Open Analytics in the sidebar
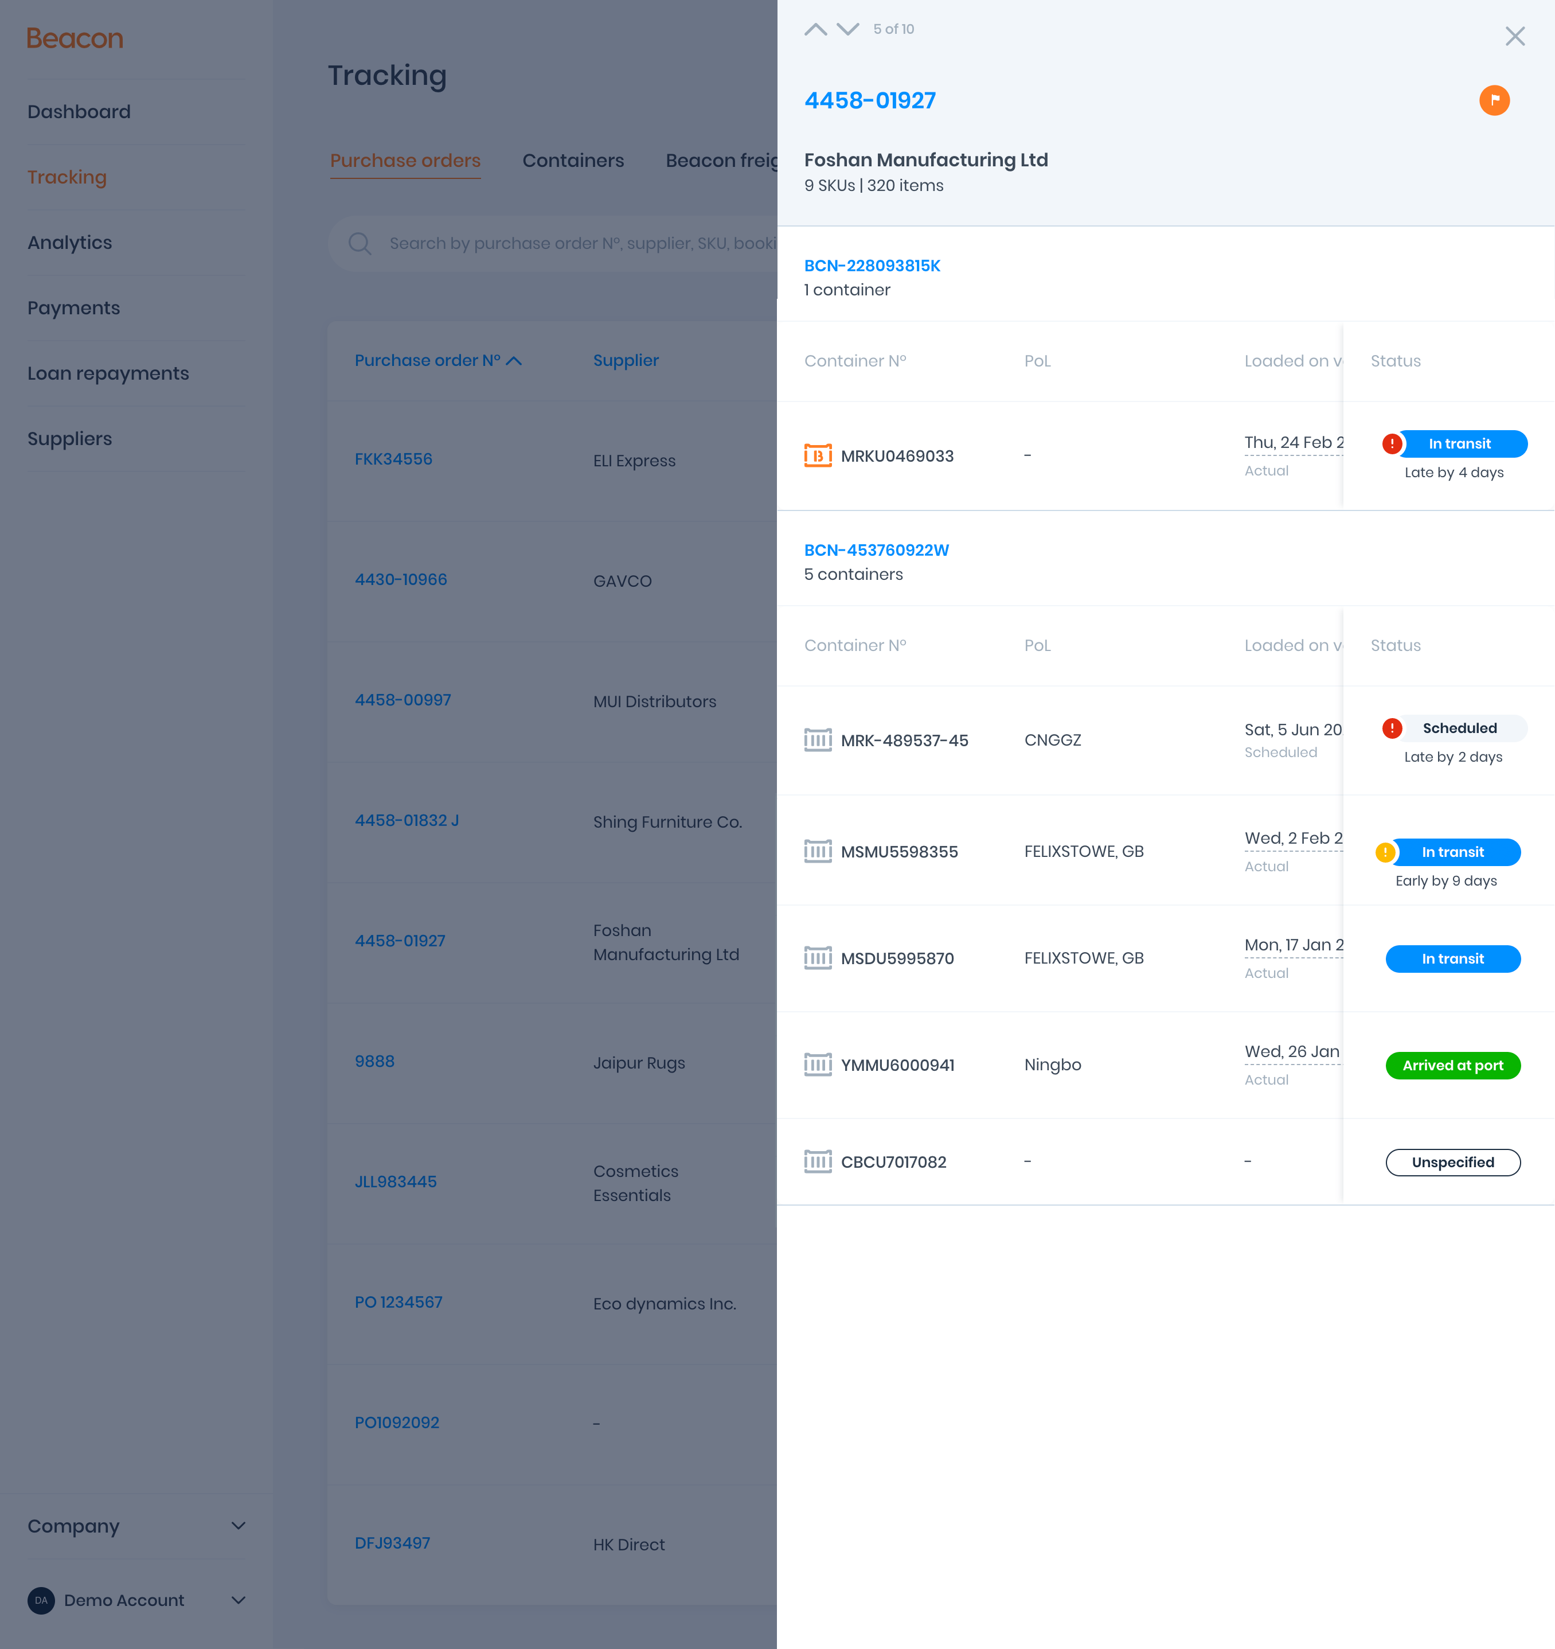The height and width of the screenshot is (1649, 1555). click(69, 242)
